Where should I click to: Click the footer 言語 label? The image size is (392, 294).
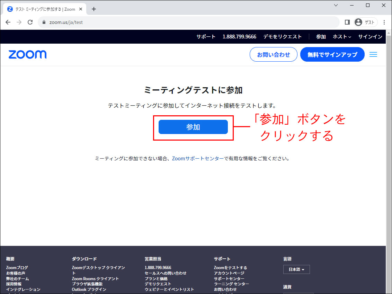click(287, 259)
